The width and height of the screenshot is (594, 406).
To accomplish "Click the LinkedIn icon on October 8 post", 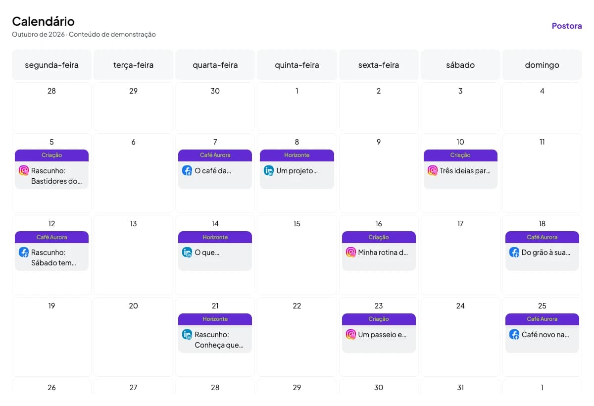I will (269, 170).
